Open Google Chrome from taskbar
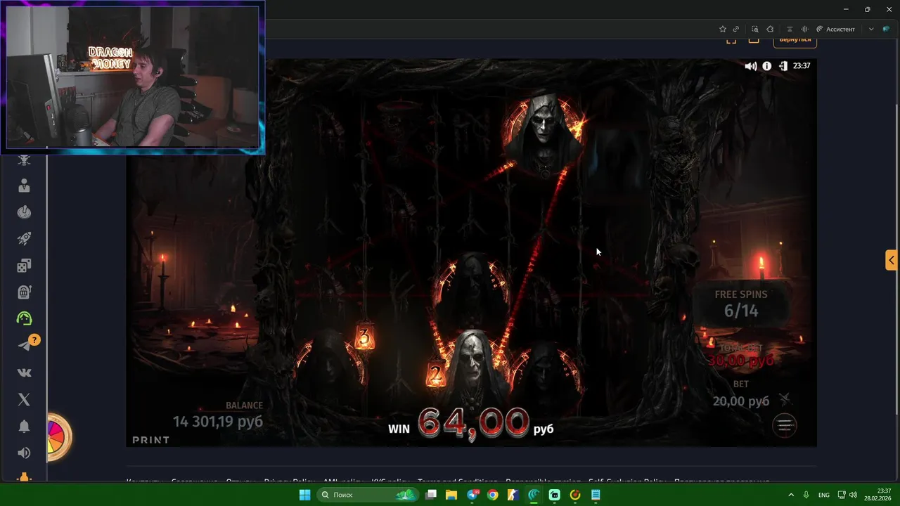This screenshot has width=900, height=506. click(x=493, y=495)
